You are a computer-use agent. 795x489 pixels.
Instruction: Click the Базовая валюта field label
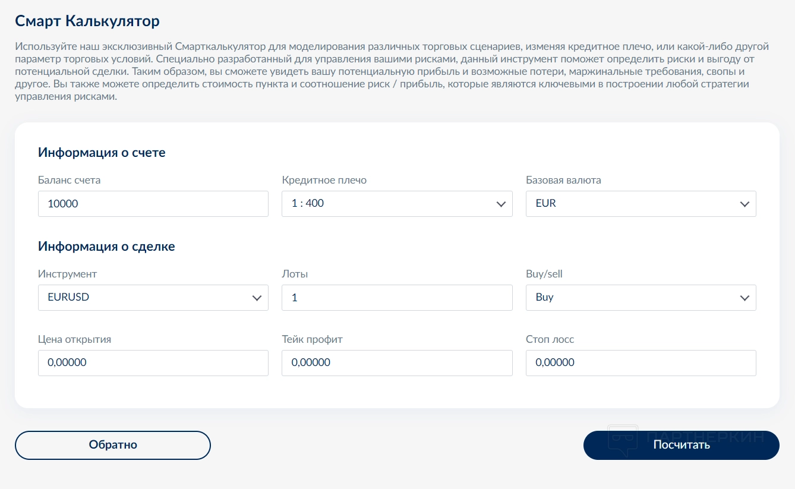(x=563, y=180)
